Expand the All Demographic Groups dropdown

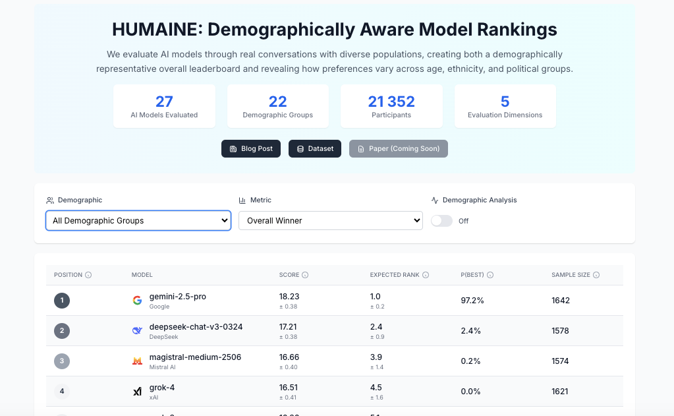pyautogui.click(x=138, y=221)
